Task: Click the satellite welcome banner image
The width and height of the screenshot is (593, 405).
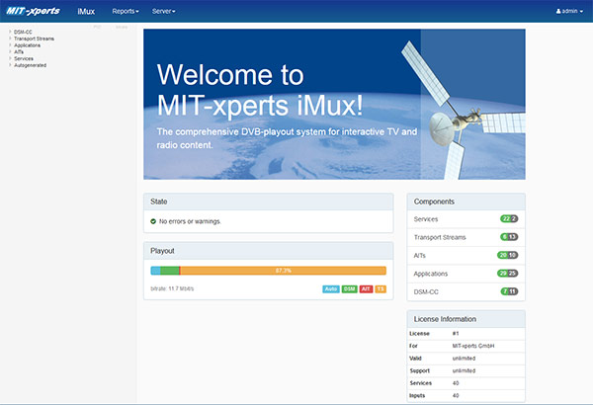Action: tap(334, 104)
